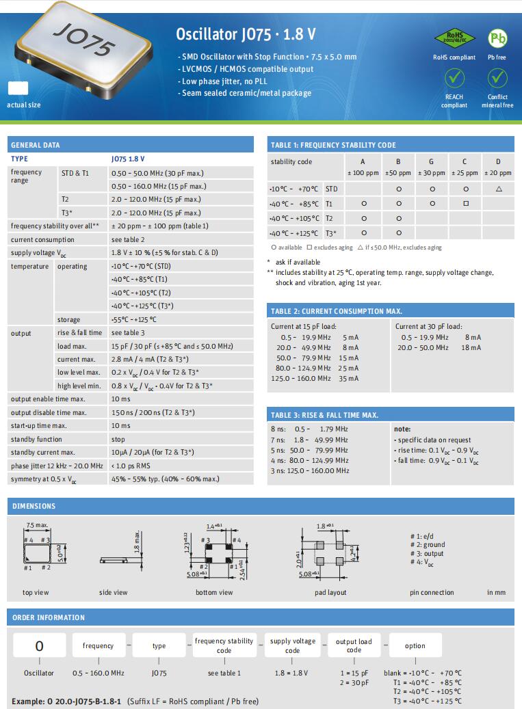Screen dimensions: 522x709
Task: Click the output load code box
Action: tap(354, 645)
